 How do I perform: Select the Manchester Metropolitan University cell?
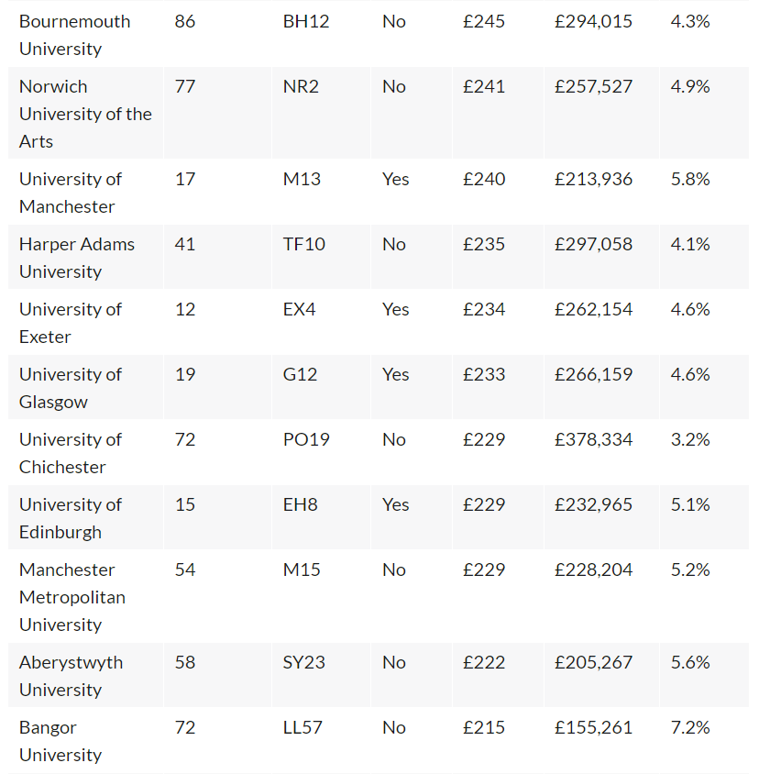pos(85,597)
